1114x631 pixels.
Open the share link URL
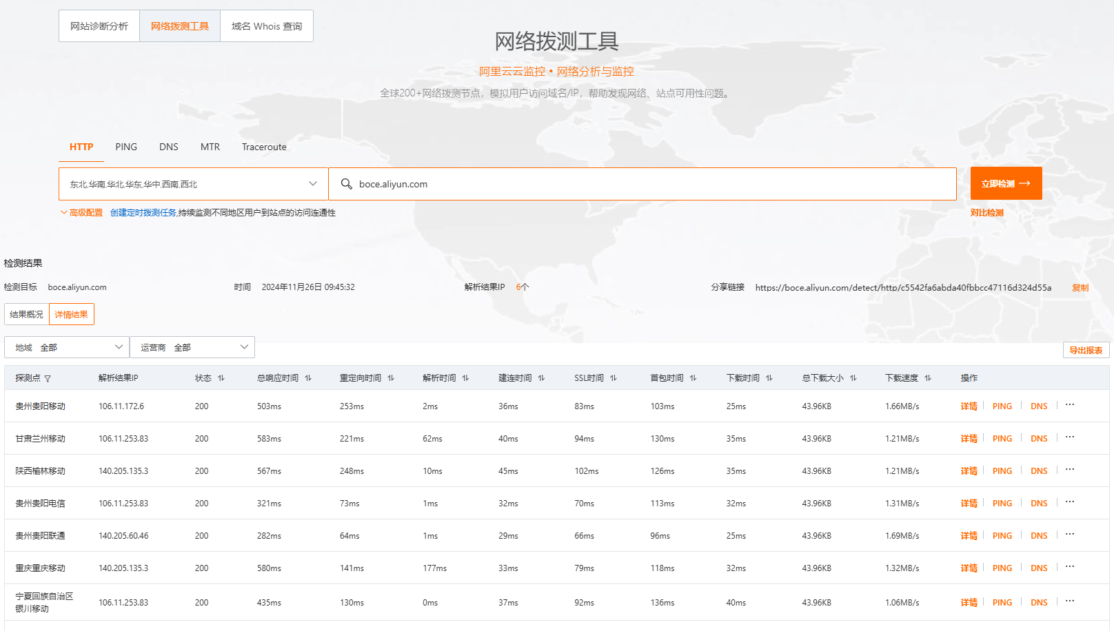click(x=903, y=288)
